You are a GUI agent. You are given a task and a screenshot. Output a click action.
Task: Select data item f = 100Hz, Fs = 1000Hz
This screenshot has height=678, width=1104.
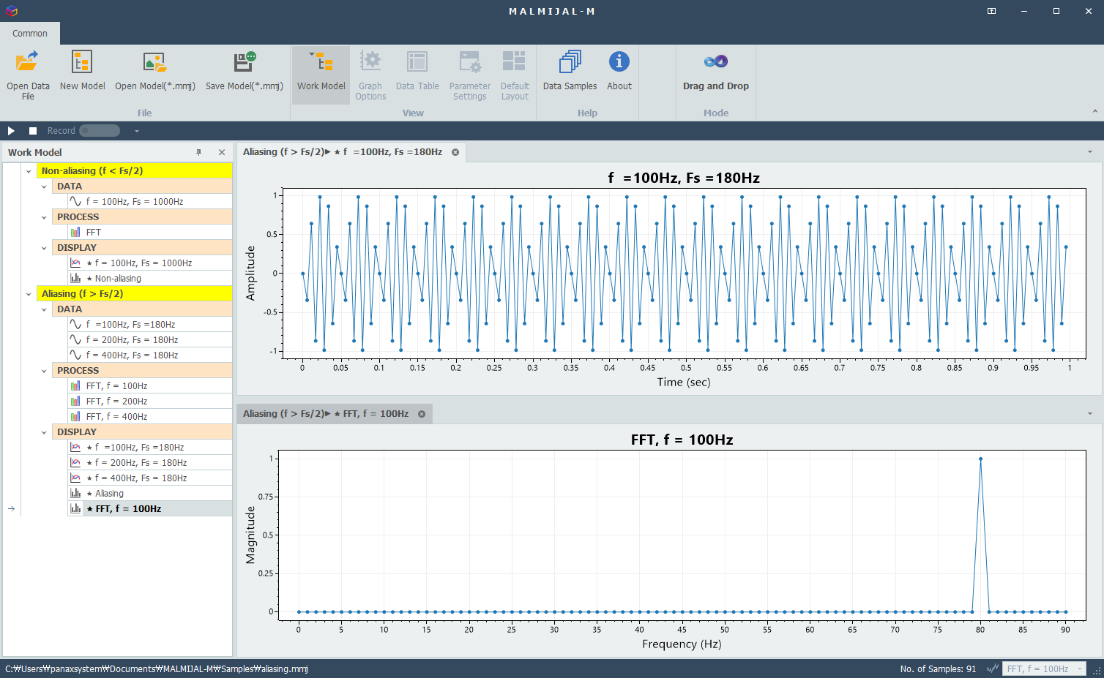pos(150,201)
